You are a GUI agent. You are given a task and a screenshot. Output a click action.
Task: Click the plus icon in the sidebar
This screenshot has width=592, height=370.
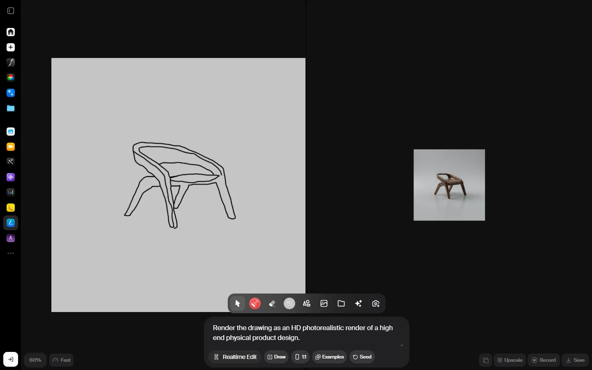pyautogui.click(x=11, y=47)
